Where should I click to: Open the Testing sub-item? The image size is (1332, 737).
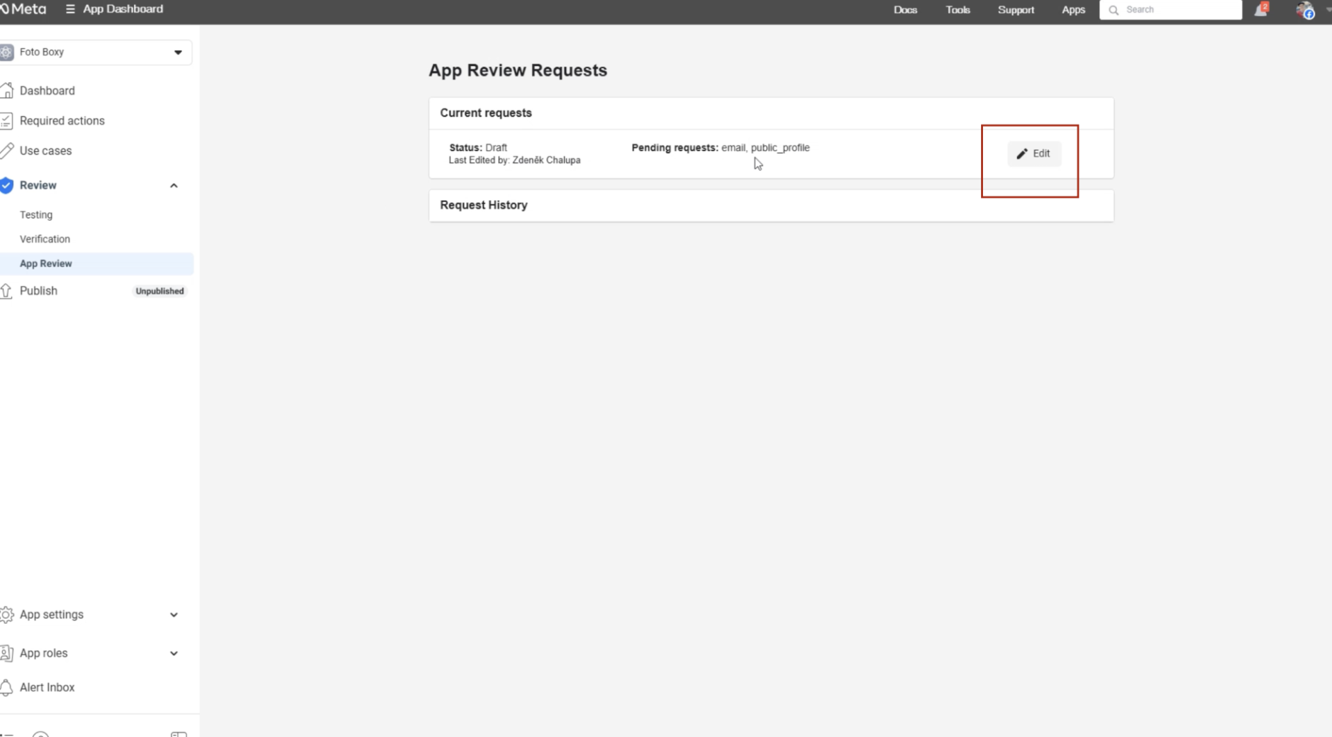point(36,215)
